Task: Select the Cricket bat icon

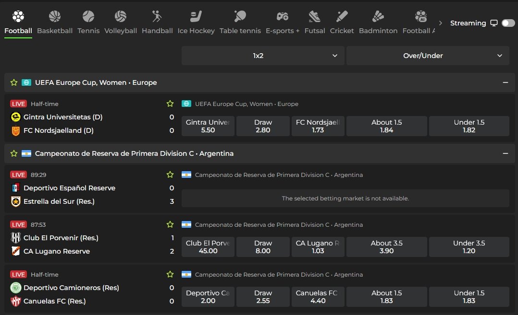Action: click(342, 17)
